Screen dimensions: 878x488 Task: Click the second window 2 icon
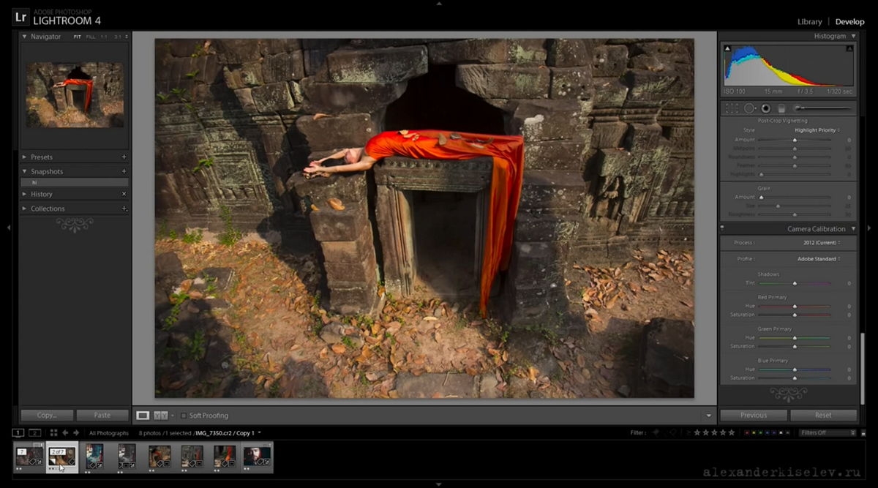coord(34,433)
